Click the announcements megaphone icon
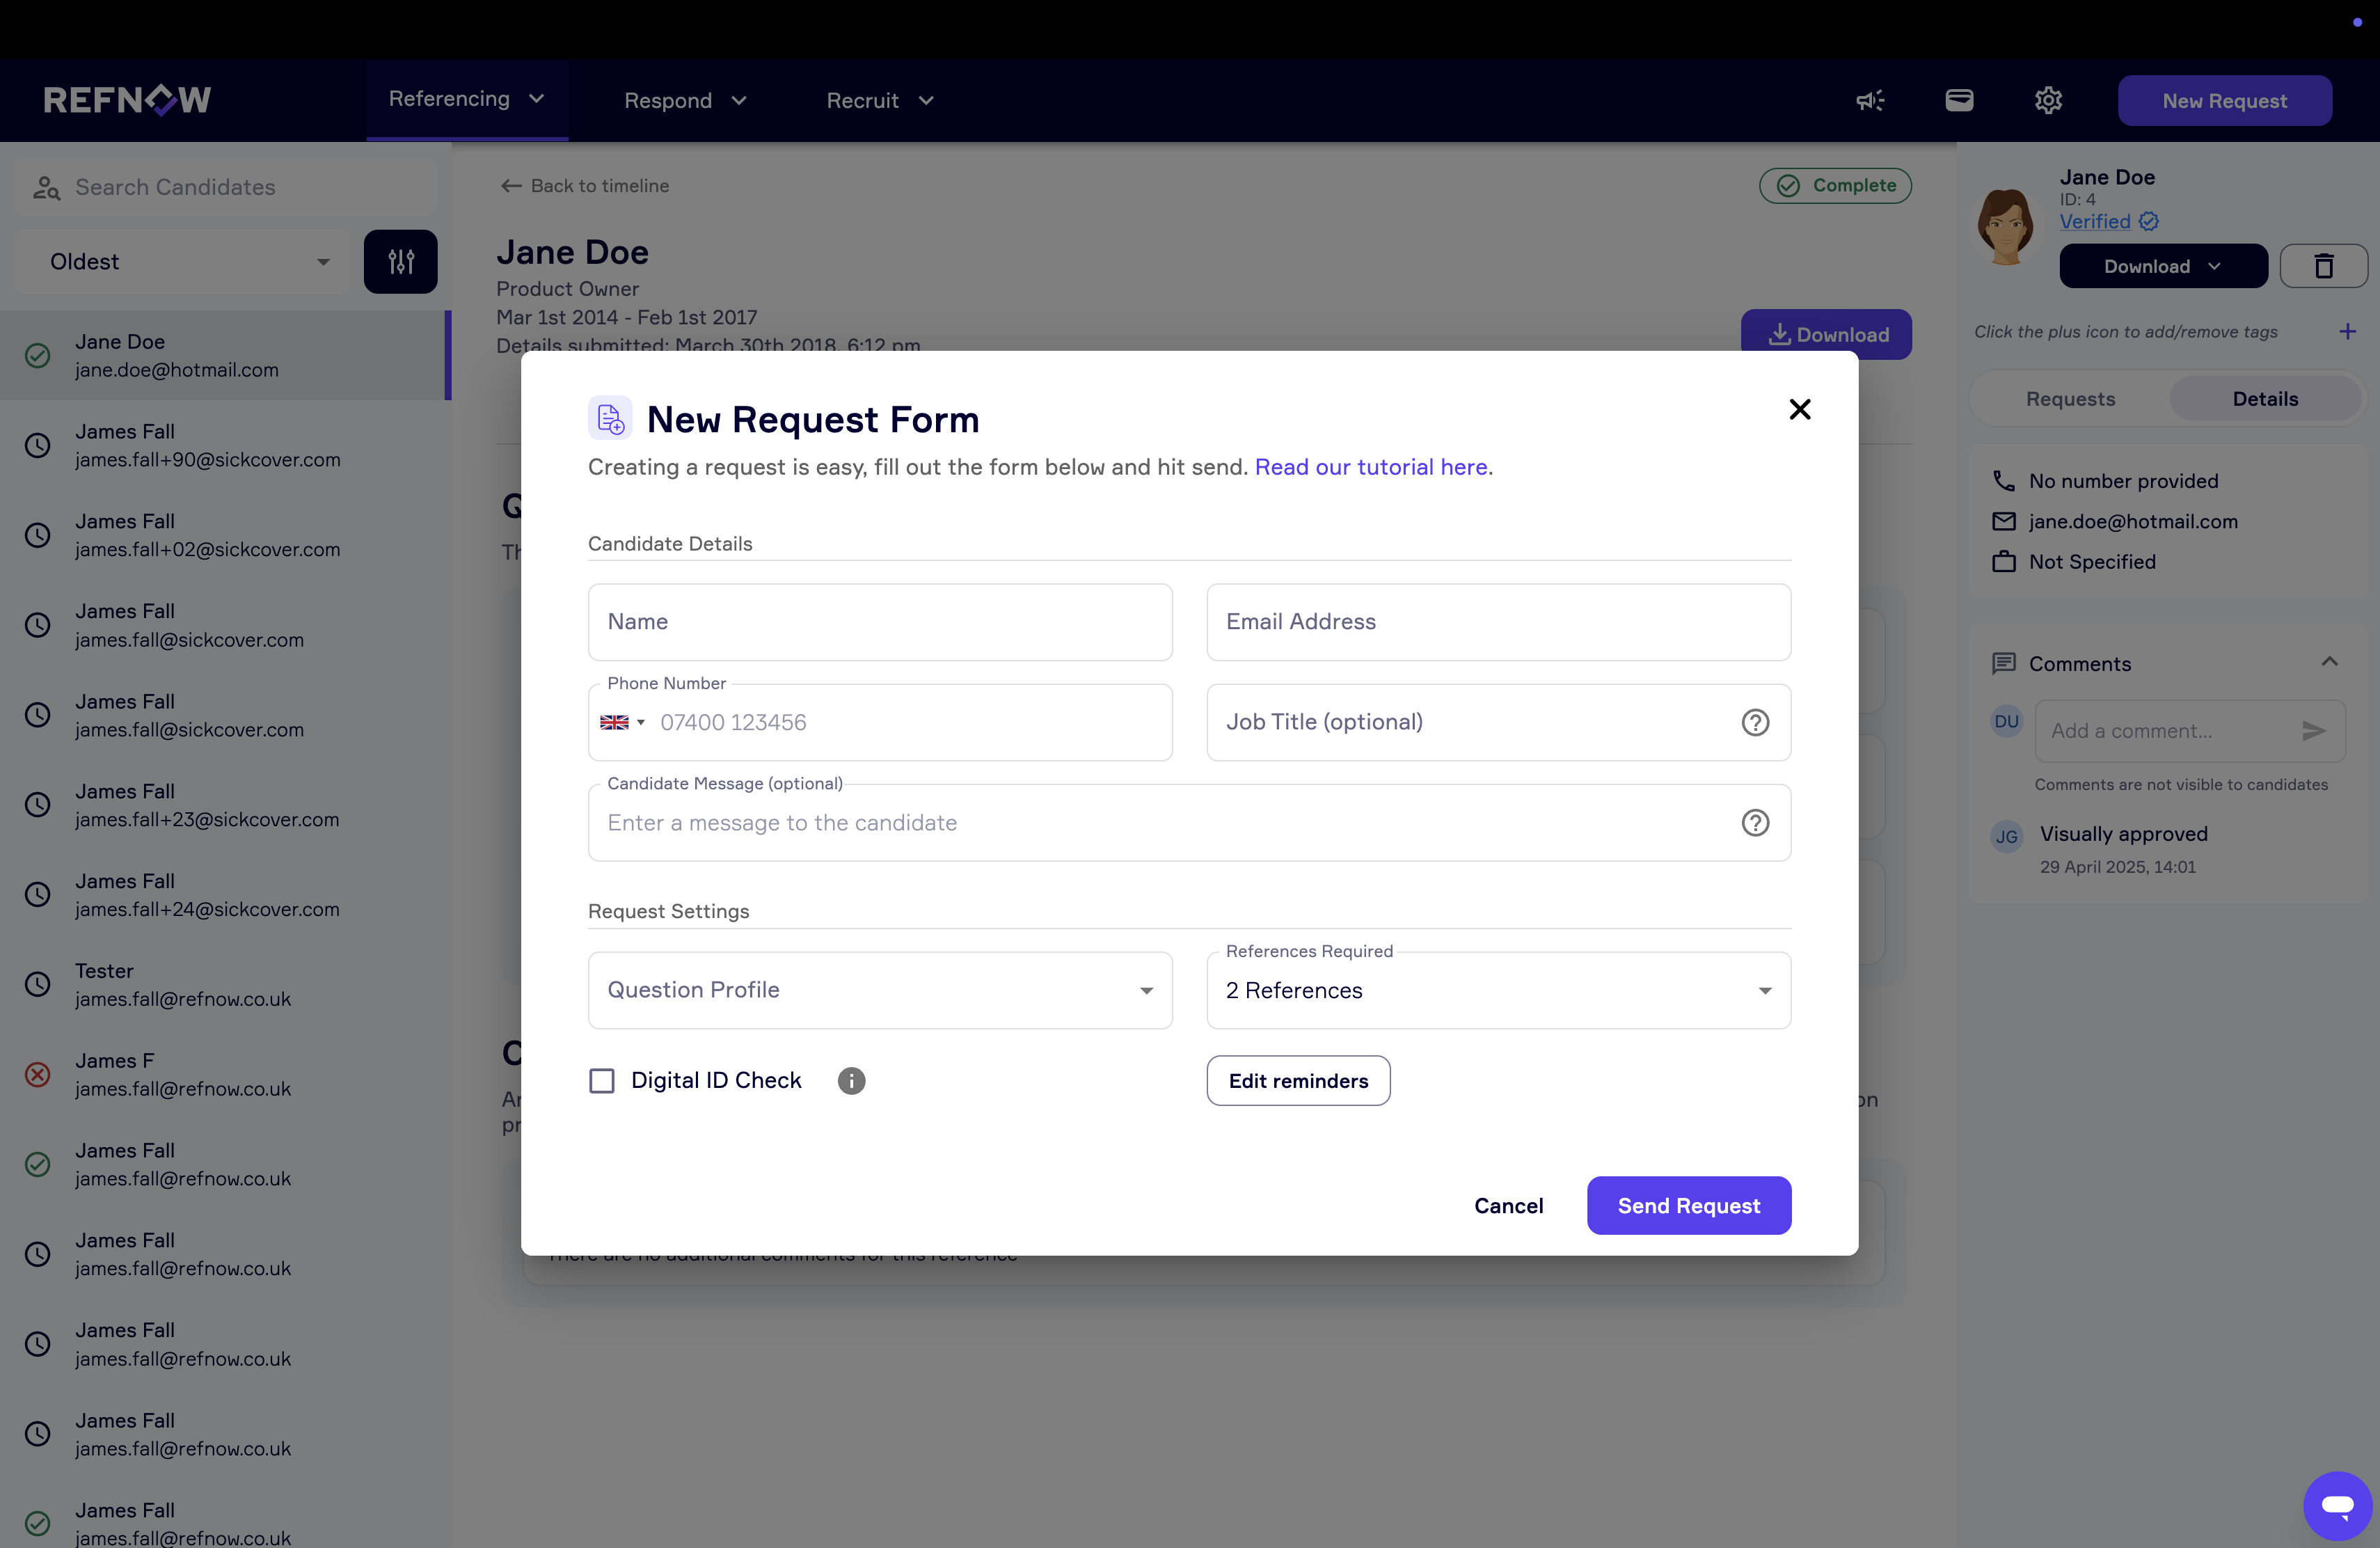Screen dimensions: 2380x1548 [1870, 100]
